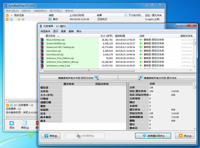Screen dimensions: 200x148
Task: Click the green gear status icon beside task 12
Action: (x=19, y=19)
